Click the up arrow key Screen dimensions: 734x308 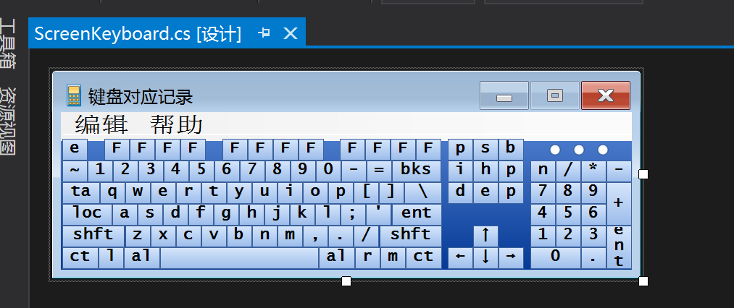coord(485,236)
